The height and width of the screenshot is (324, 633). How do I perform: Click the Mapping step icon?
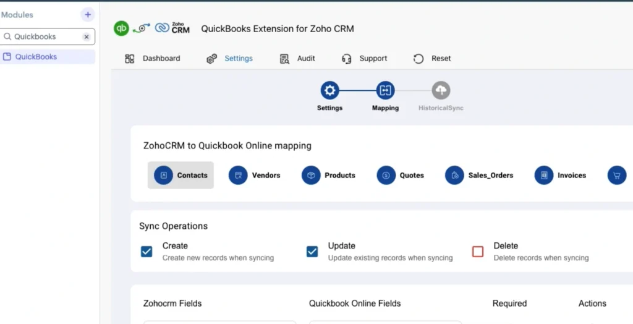click(386, 90)
